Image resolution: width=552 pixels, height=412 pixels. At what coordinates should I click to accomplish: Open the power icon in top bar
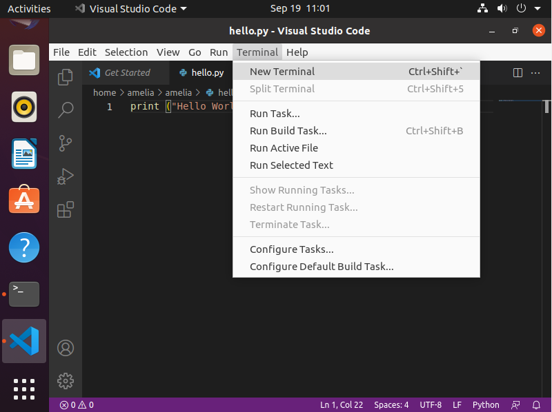coord(521,8)
